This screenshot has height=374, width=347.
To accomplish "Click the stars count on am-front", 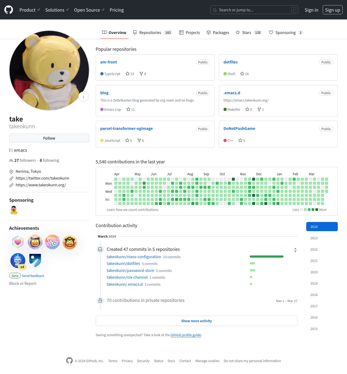I will (130, 74).
